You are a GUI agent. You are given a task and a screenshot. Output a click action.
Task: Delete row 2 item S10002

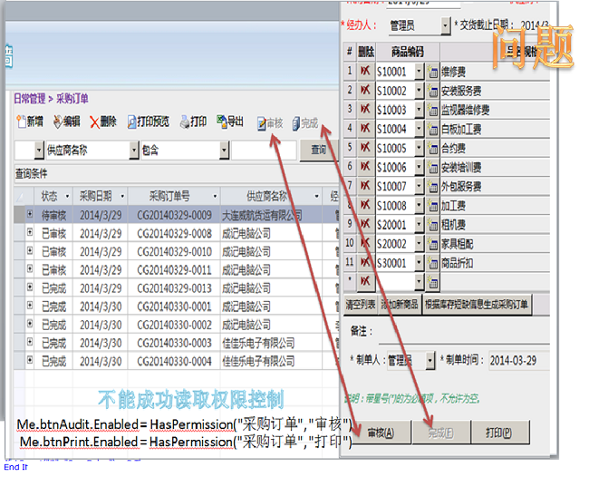tap(365, 90)
